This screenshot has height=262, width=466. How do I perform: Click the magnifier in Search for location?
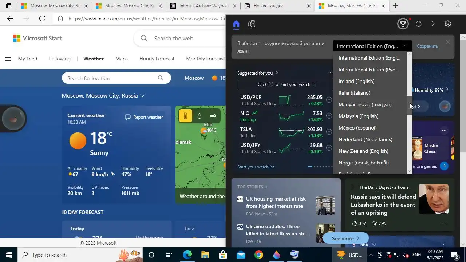pos(161,78)
